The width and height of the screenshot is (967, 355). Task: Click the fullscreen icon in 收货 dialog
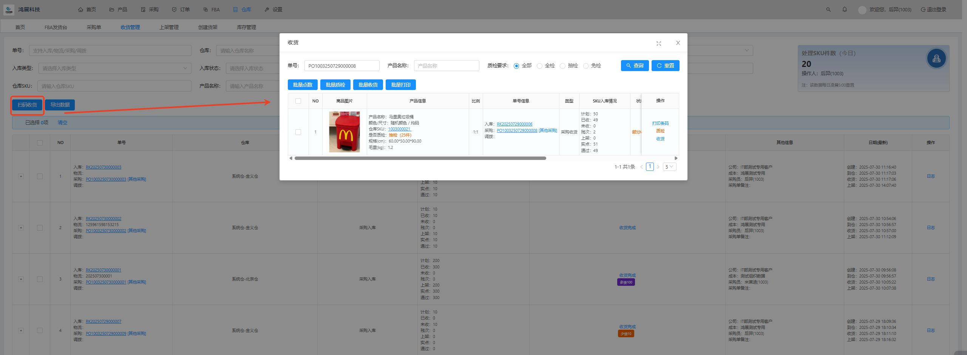[x=659, y=43]
